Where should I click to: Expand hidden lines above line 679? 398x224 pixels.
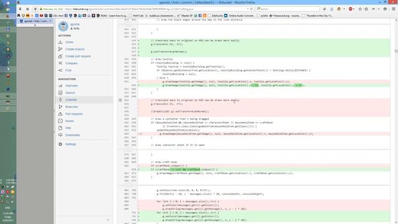(127, 150)
